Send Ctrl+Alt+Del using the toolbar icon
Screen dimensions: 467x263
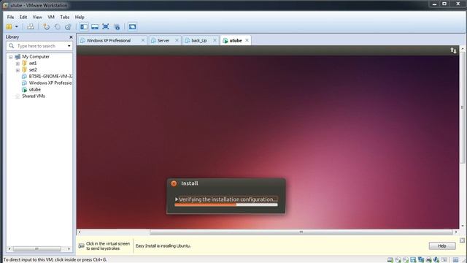(x=31, y=27)
